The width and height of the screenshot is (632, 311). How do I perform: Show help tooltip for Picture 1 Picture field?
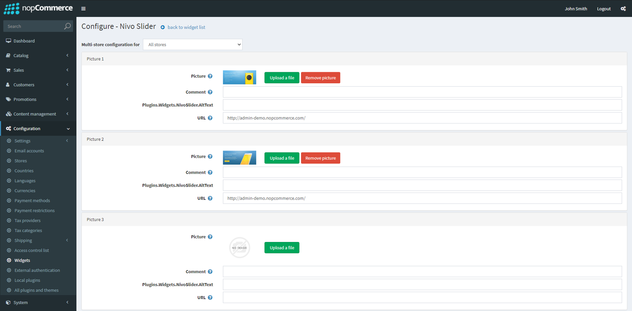pos(210,76)
